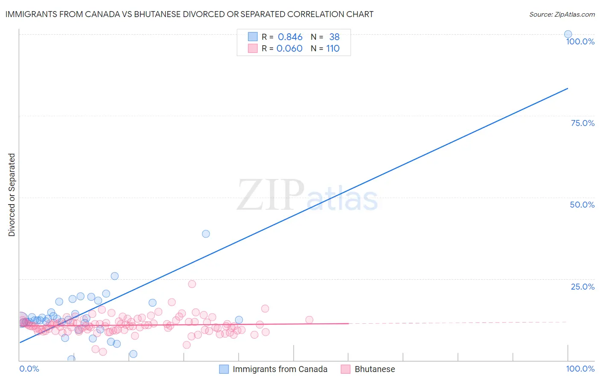
Task: Click the Divorced or Separated axis label
Action: (x=12, y=195)
